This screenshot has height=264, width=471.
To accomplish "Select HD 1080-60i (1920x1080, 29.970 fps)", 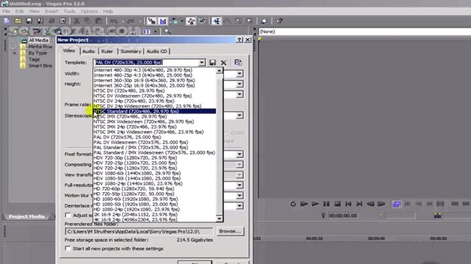I will [x=154, y=199].
